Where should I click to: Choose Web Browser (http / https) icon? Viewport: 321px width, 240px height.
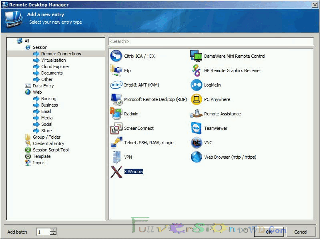(x=197, y=157)
